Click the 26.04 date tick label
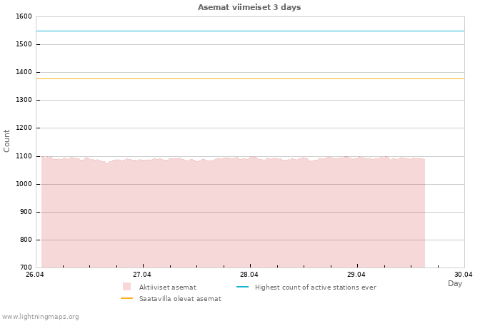Viewport: 500px width, 321px height. tap(35, 274)
